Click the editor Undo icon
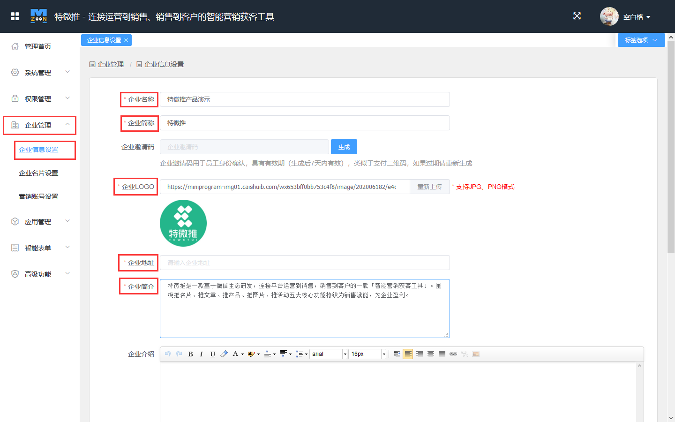This screenshot has width=675, height=422. pos(168,354)
